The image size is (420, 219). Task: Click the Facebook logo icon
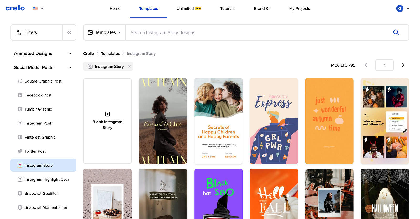20,95
